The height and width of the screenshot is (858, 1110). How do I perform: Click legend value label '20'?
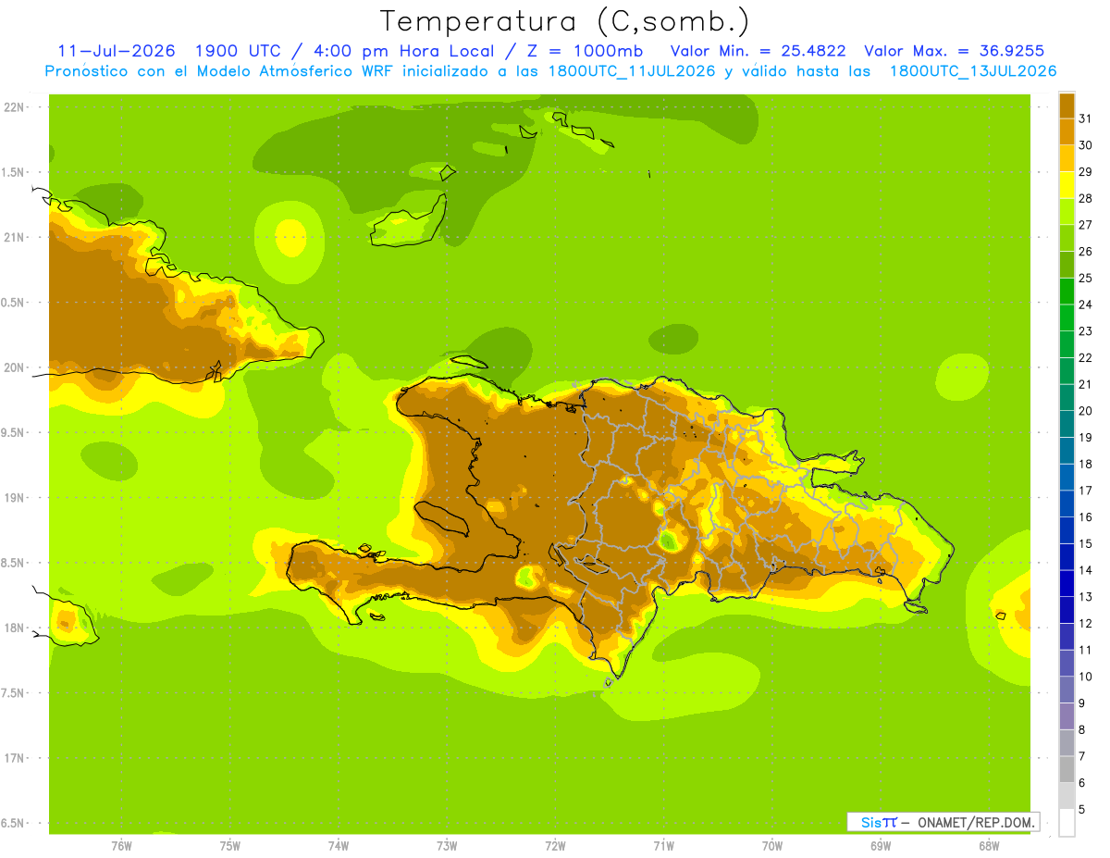click(x=1086, y=411)
